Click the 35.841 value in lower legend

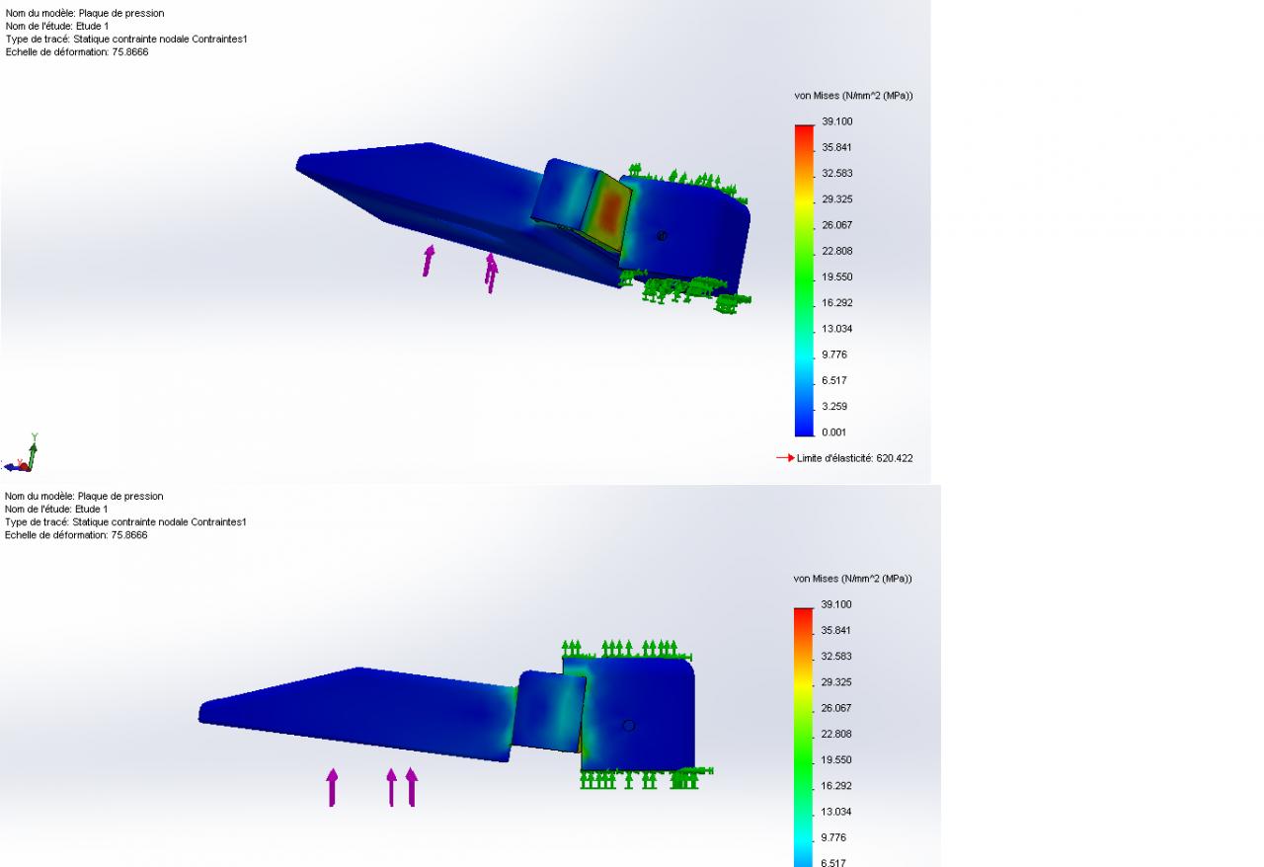click(x=836, y=630)
